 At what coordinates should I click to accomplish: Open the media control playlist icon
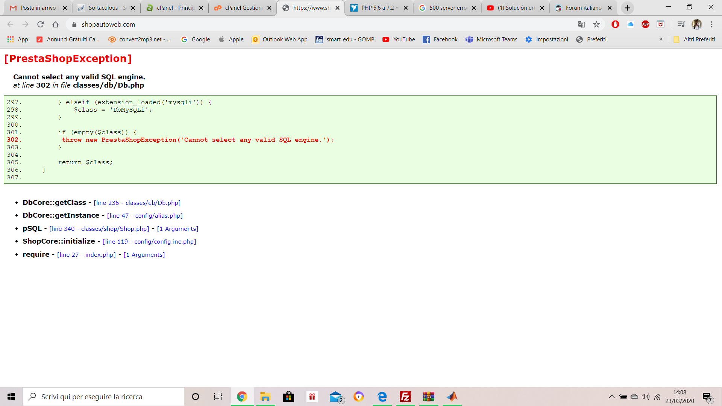click(681, 24)
